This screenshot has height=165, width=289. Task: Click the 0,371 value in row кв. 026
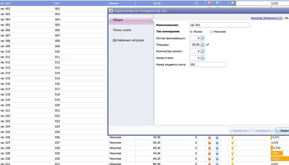(x=276, y=137)
